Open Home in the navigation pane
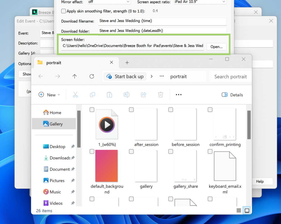This screenshot has width=281, height=224. click(54, 113)
